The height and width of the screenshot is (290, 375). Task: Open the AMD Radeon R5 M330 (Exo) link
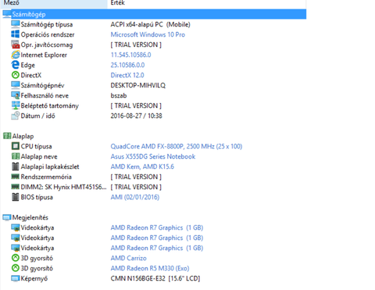[150, 268]
